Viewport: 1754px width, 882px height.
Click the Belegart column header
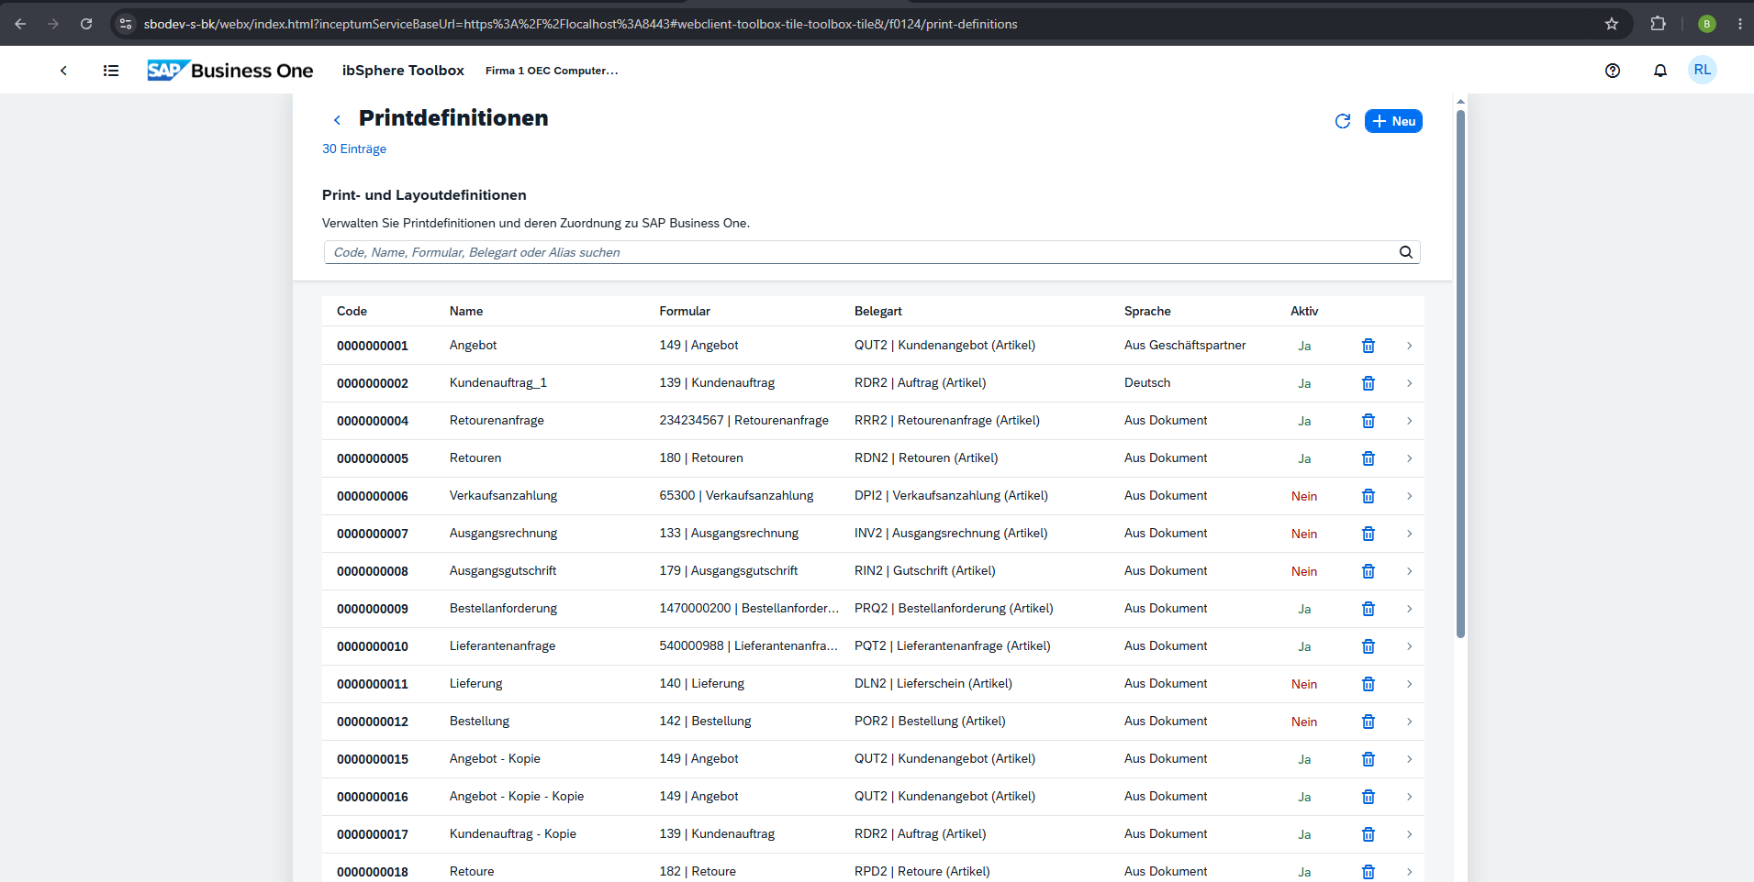878,311
